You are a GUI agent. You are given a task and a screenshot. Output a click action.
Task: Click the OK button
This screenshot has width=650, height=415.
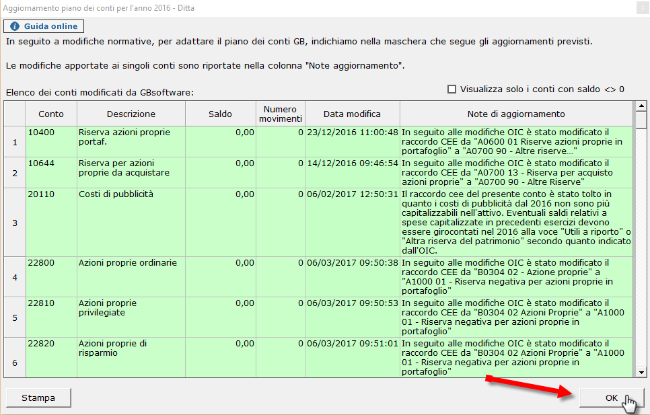pos(612,398)
